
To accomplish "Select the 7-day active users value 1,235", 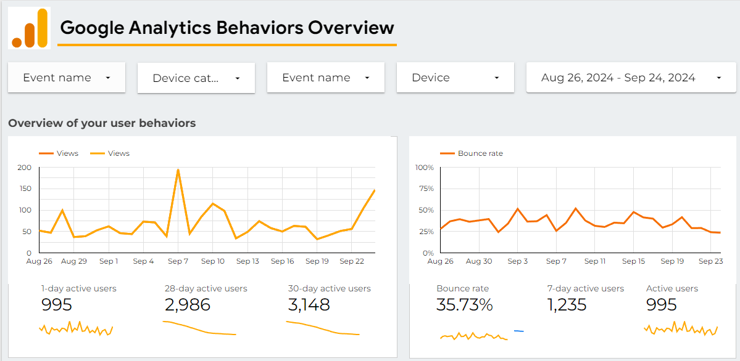I will tap(567, 305).
